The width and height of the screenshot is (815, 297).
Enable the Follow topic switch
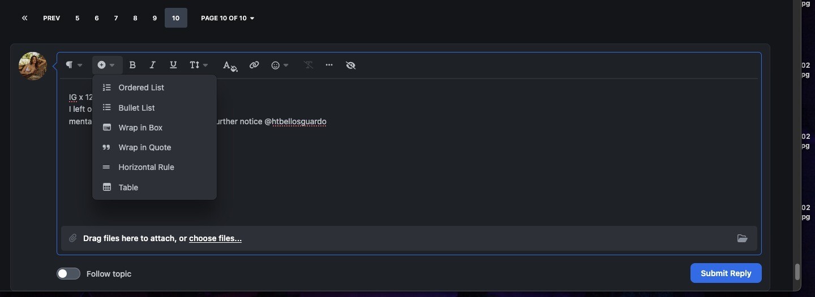tap(68, 274)
